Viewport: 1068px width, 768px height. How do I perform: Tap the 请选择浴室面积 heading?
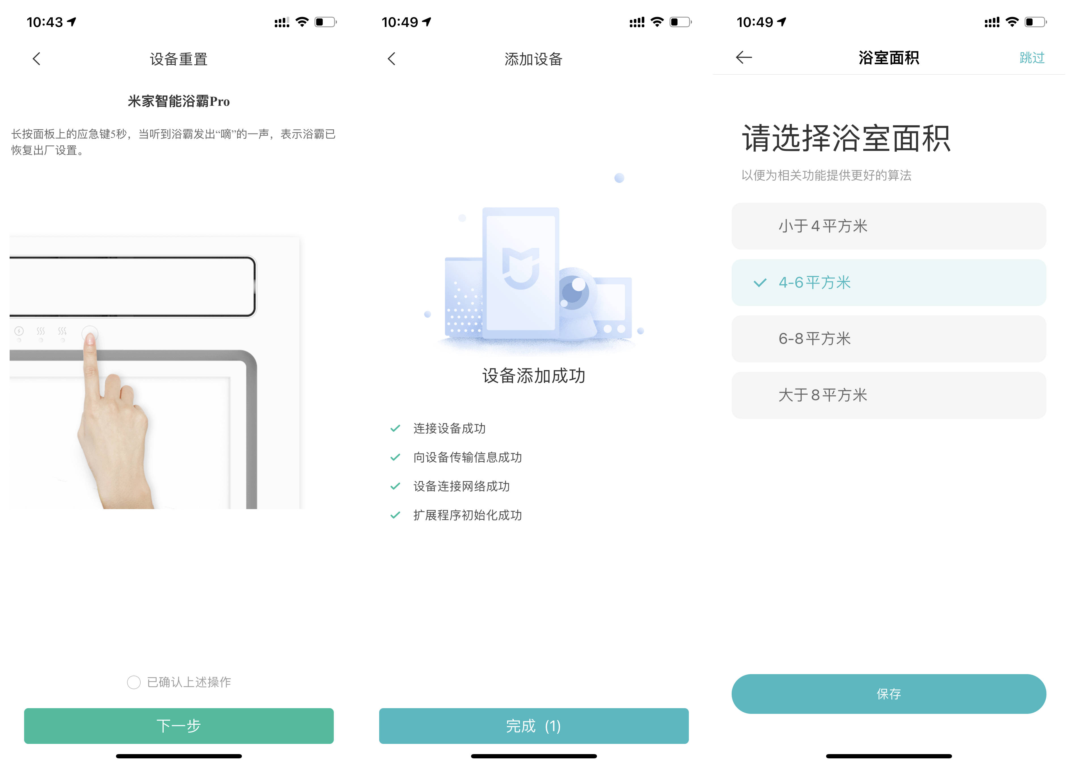tap(846, 138)
